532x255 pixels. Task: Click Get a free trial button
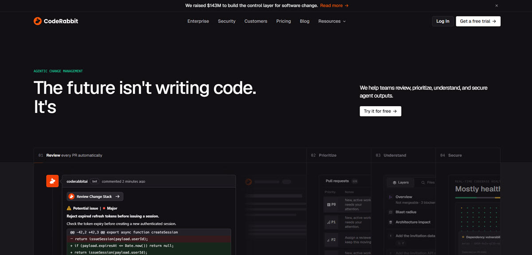(x=478, y=21)
